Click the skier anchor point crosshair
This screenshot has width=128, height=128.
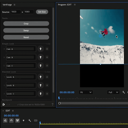coord(100,36)
